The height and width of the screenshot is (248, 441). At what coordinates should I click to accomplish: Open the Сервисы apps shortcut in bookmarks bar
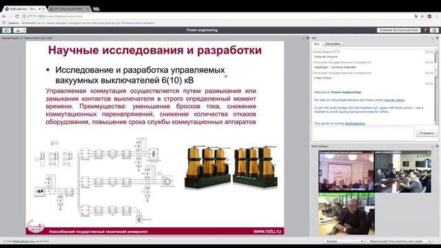(11, 23)
